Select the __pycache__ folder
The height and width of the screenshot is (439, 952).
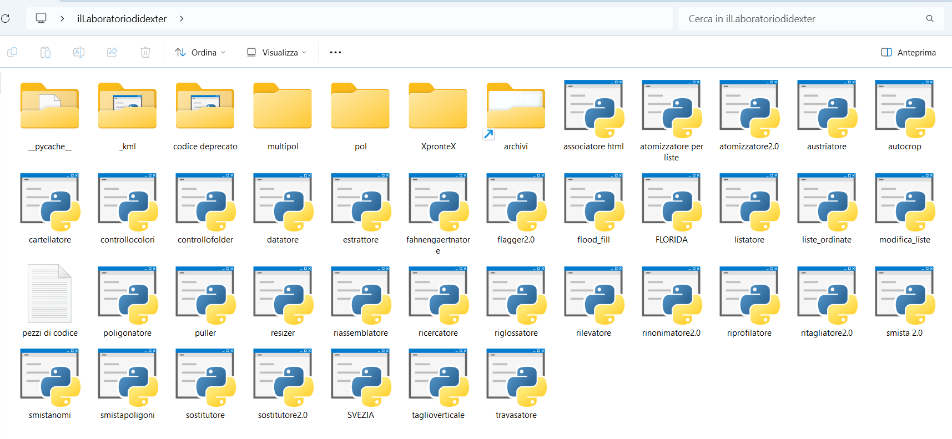point(50,117)
